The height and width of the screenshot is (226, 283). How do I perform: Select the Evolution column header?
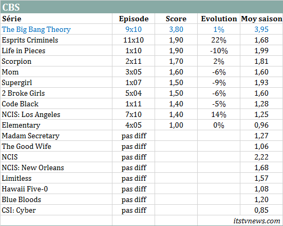click(x=219, y=19)
